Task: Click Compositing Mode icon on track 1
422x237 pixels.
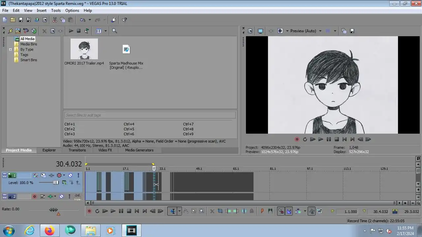Action: [x=64, y=183]
